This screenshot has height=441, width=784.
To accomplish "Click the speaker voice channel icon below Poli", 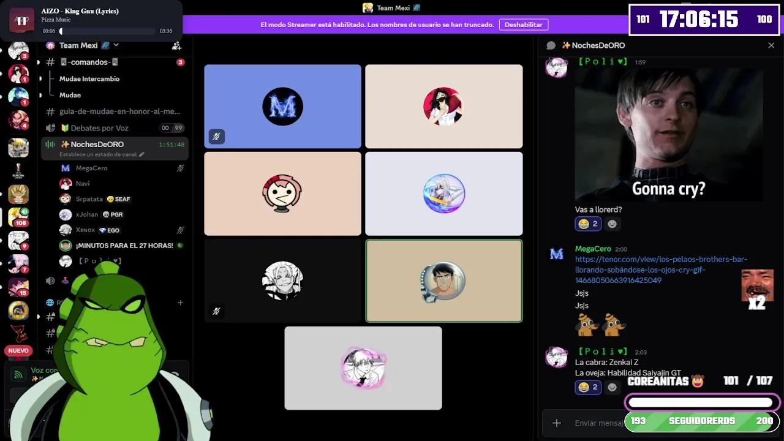I will (50, 281).
